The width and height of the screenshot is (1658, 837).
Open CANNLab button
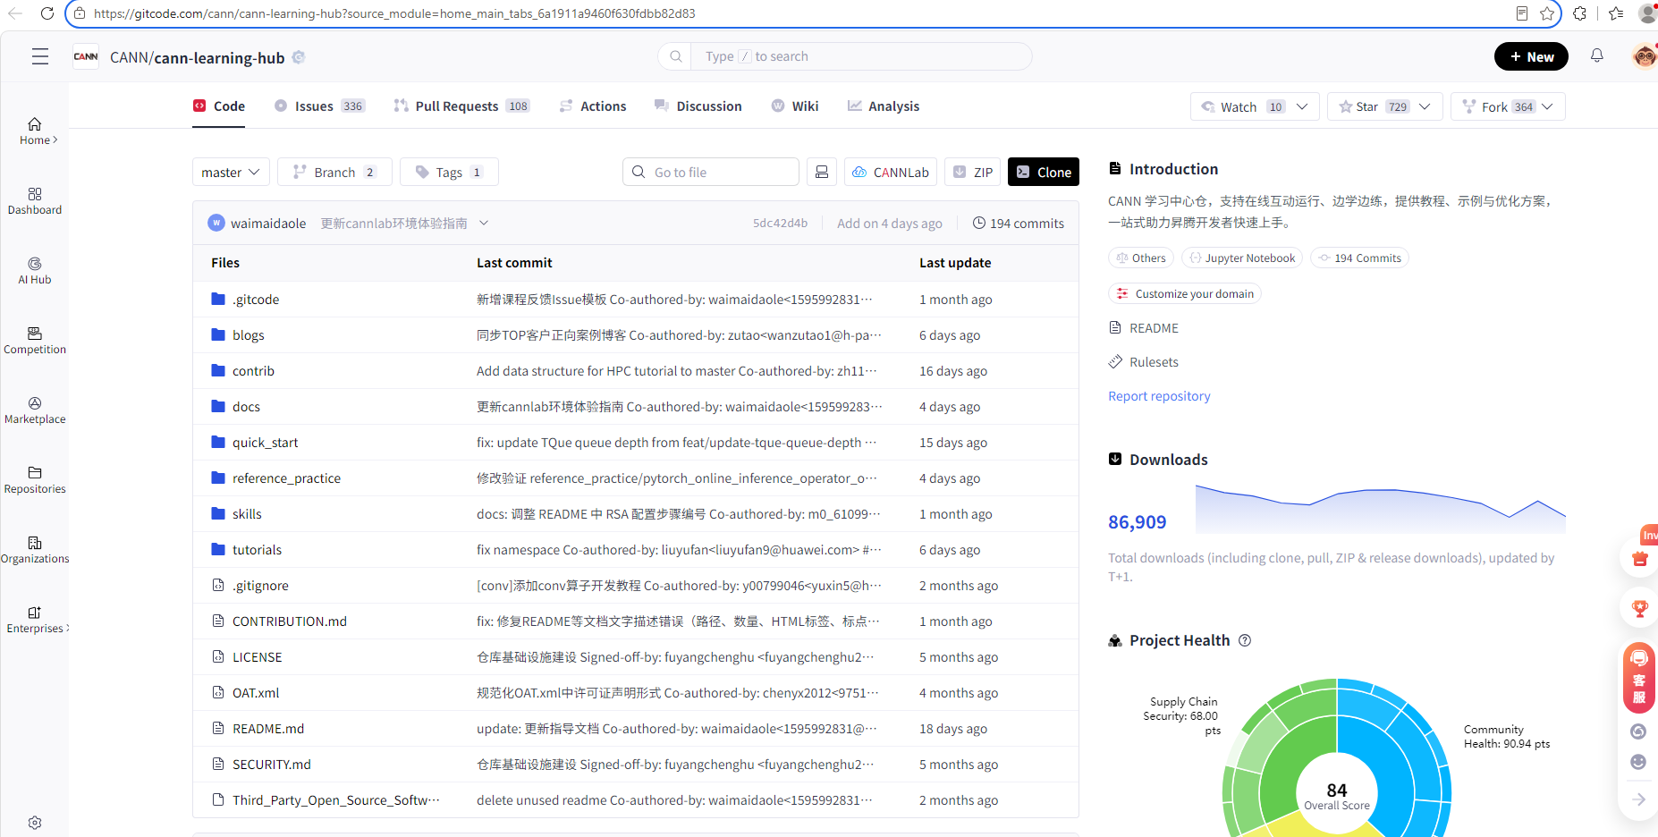[891, 172]
